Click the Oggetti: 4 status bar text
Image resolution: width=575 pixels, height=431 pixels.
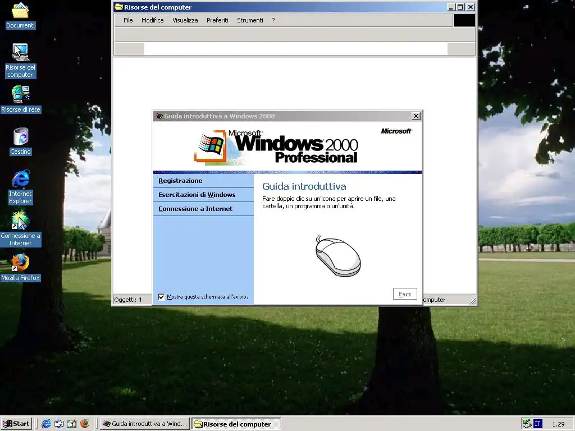pyautogui.click(x=127, y=300)
